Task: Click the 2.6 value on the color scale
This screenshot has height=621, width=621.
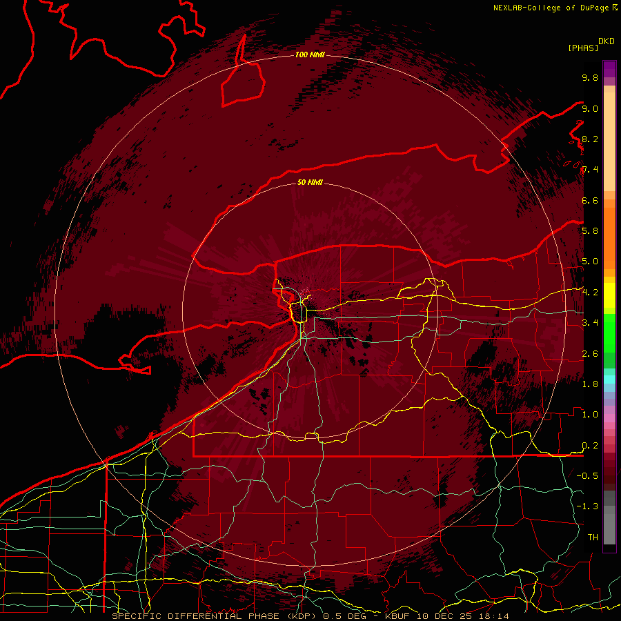Action: (x=590, y=353)
